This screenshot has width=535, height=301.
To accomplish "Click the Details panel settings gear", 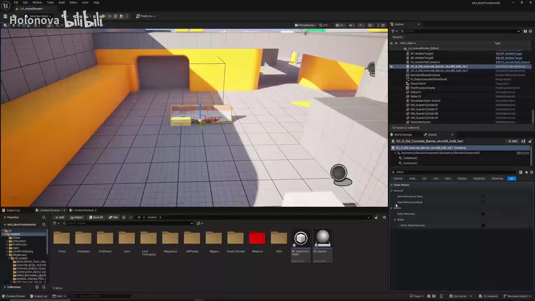I will coord(531,172).
